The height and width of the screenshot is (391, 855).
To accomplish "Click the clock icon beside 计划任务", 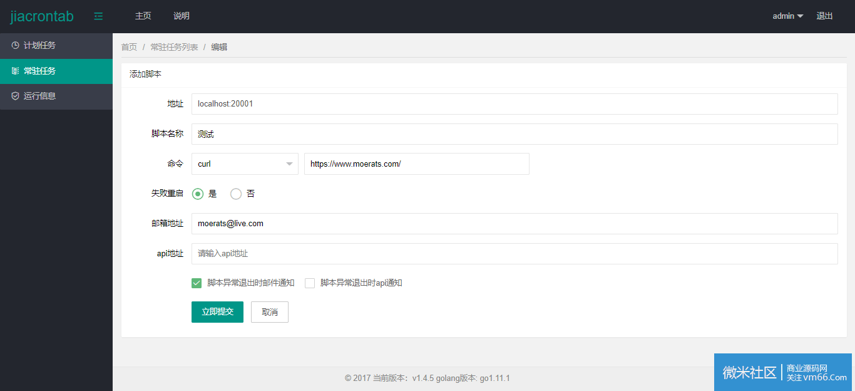I will (x=15, y=46).
